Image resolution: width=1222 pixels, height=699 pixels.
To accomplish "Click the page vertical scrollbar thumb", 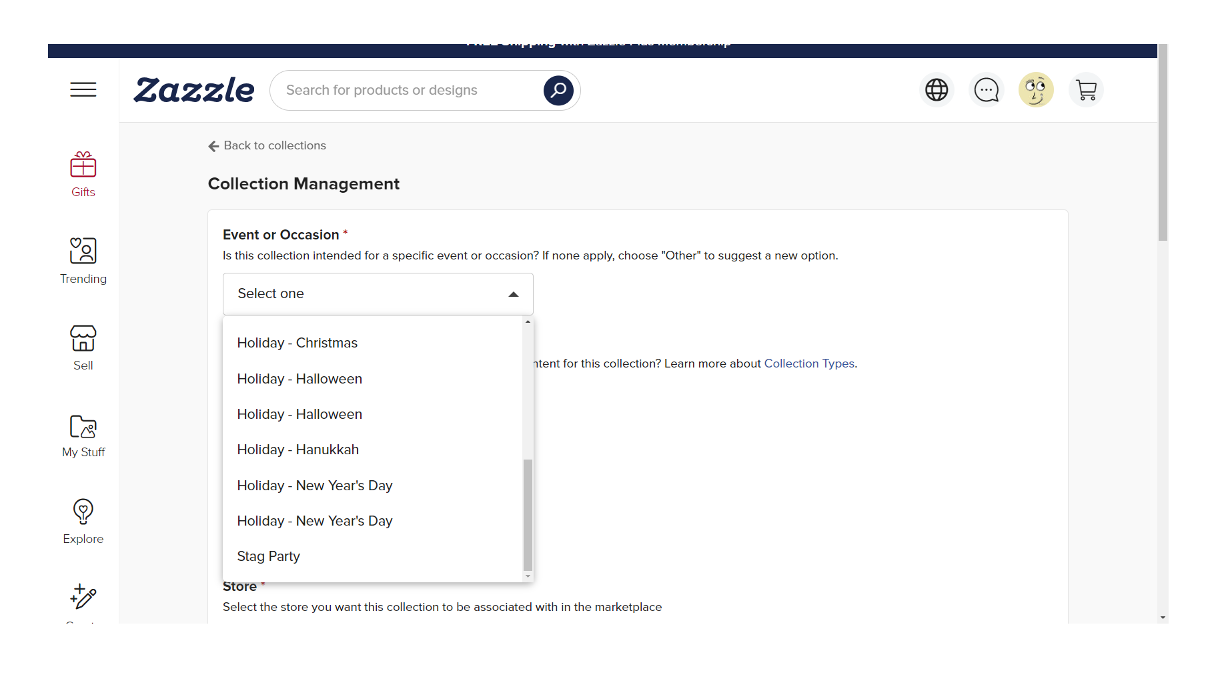I will (x=1163, y=142).
